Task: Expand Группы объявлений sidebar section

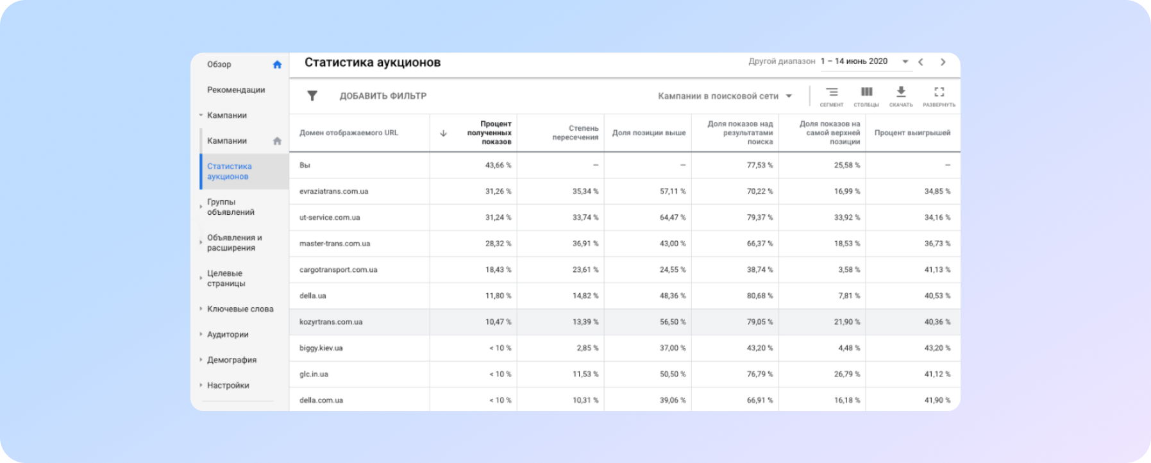Action: tap(201, 207)
